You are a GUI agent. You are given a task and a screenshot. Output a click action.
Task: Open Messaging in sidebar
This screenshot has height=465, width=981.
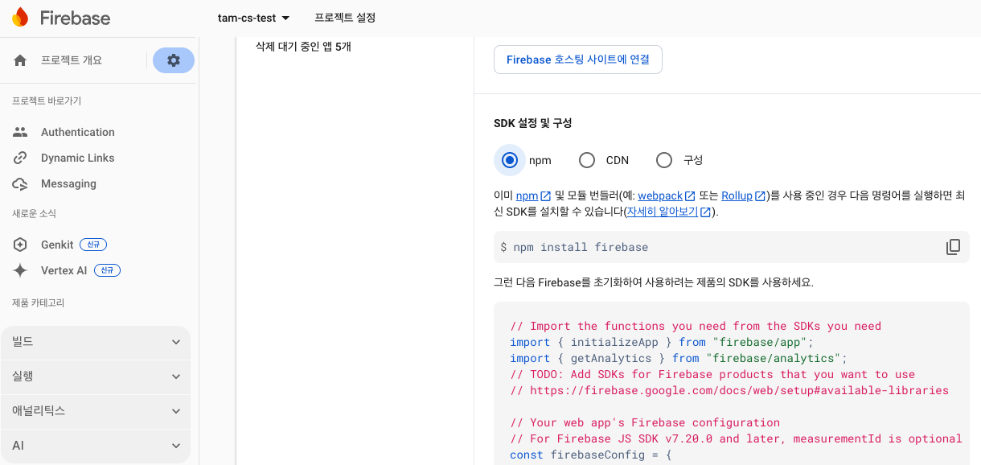coord(68,183)
